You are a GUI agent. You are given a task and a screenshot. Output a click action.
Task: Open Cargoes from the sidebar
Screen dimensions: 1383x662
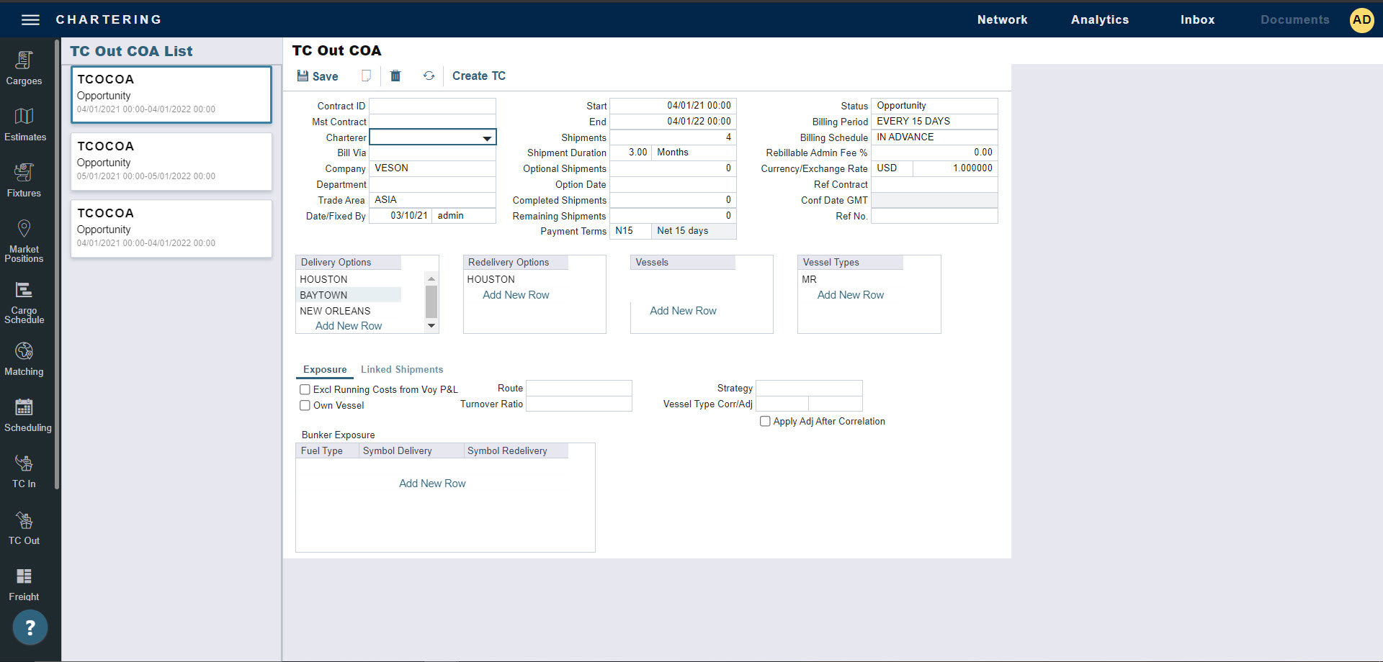[x=24, y=68]
